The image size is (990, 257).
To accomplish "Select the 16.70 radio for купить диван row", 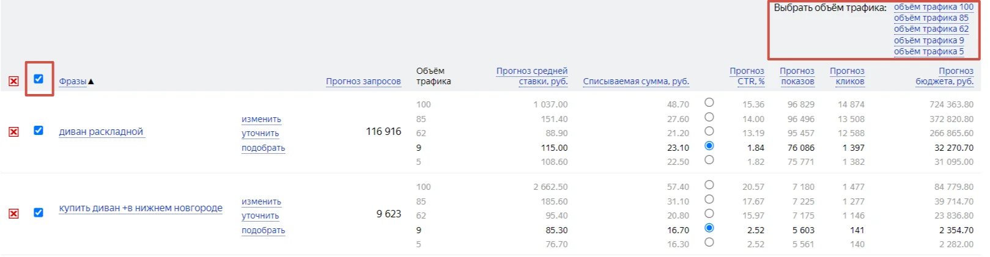I will point(709,228).
